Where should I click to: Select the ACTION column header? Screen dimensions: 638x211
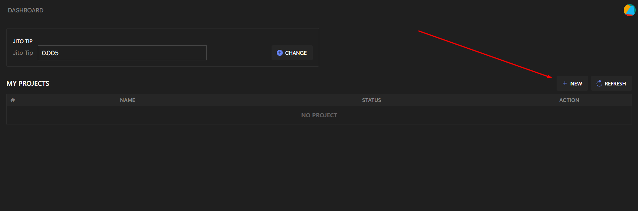pos(569,100)
